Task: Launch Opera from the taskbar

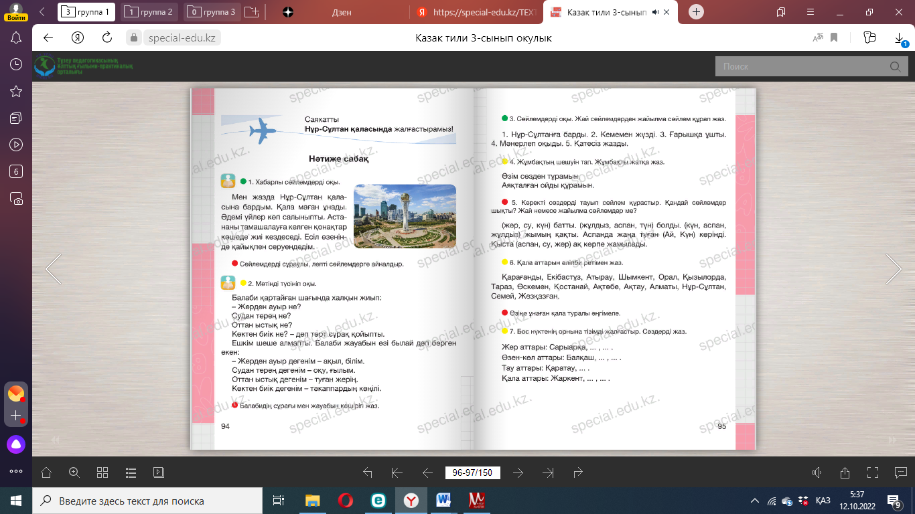Action: click(345, 501)
